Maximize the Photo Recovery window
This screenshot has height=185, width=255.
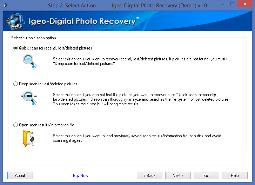tap(232, 4)
